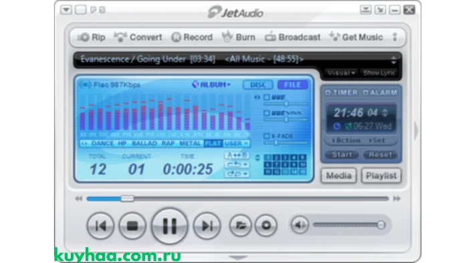Screen dimensions: 468x263
Task: Toggle the TIMER option
Action: point(342,93)
